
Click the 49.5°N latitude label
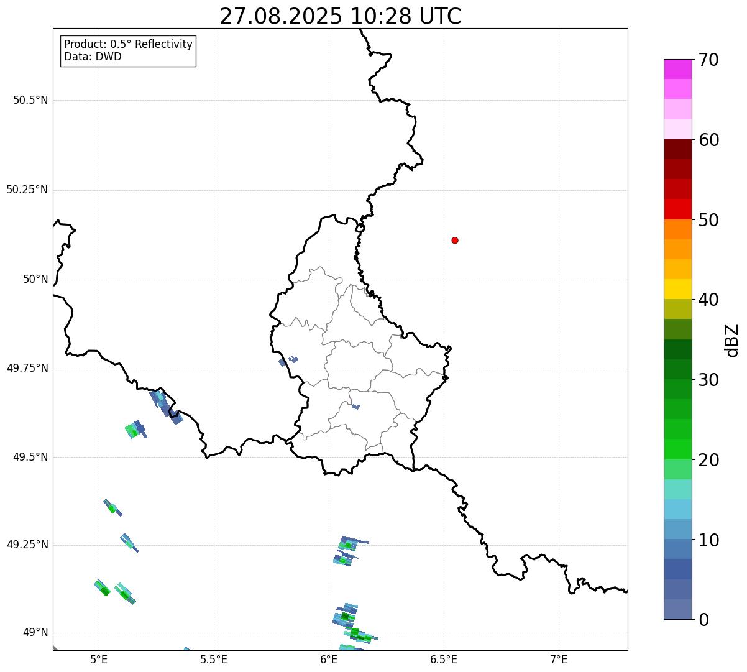[30, 457]
